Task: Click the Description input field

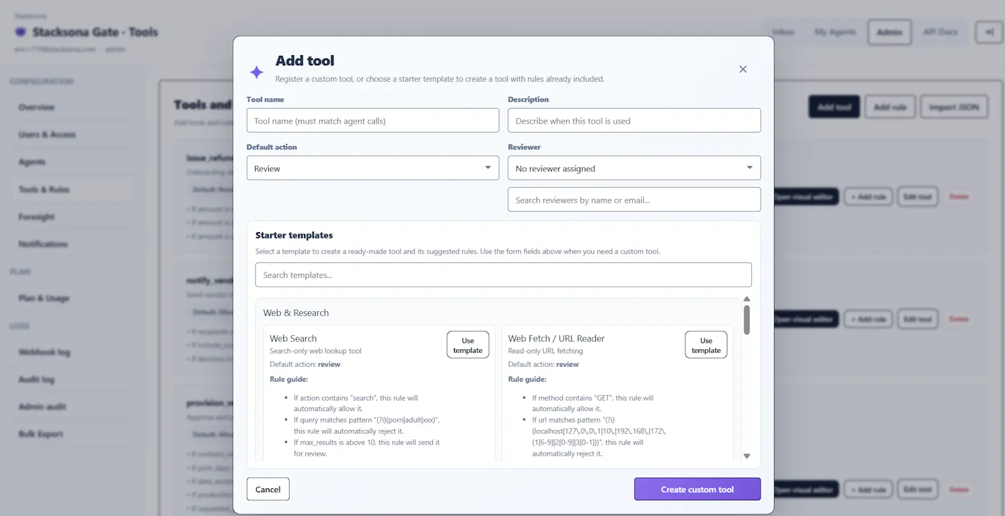Action: point(634,121)
